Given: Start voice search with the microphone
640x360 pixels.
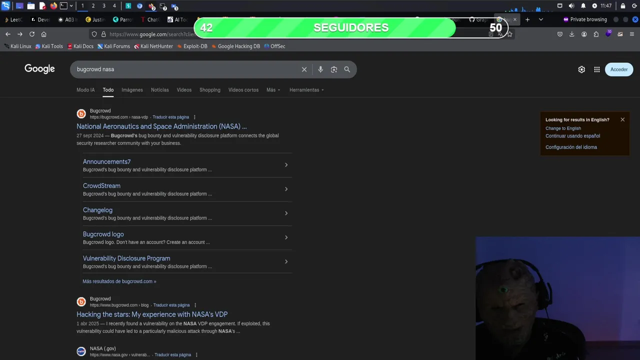Looking at the screenshot, I should (x=320, y=69).
